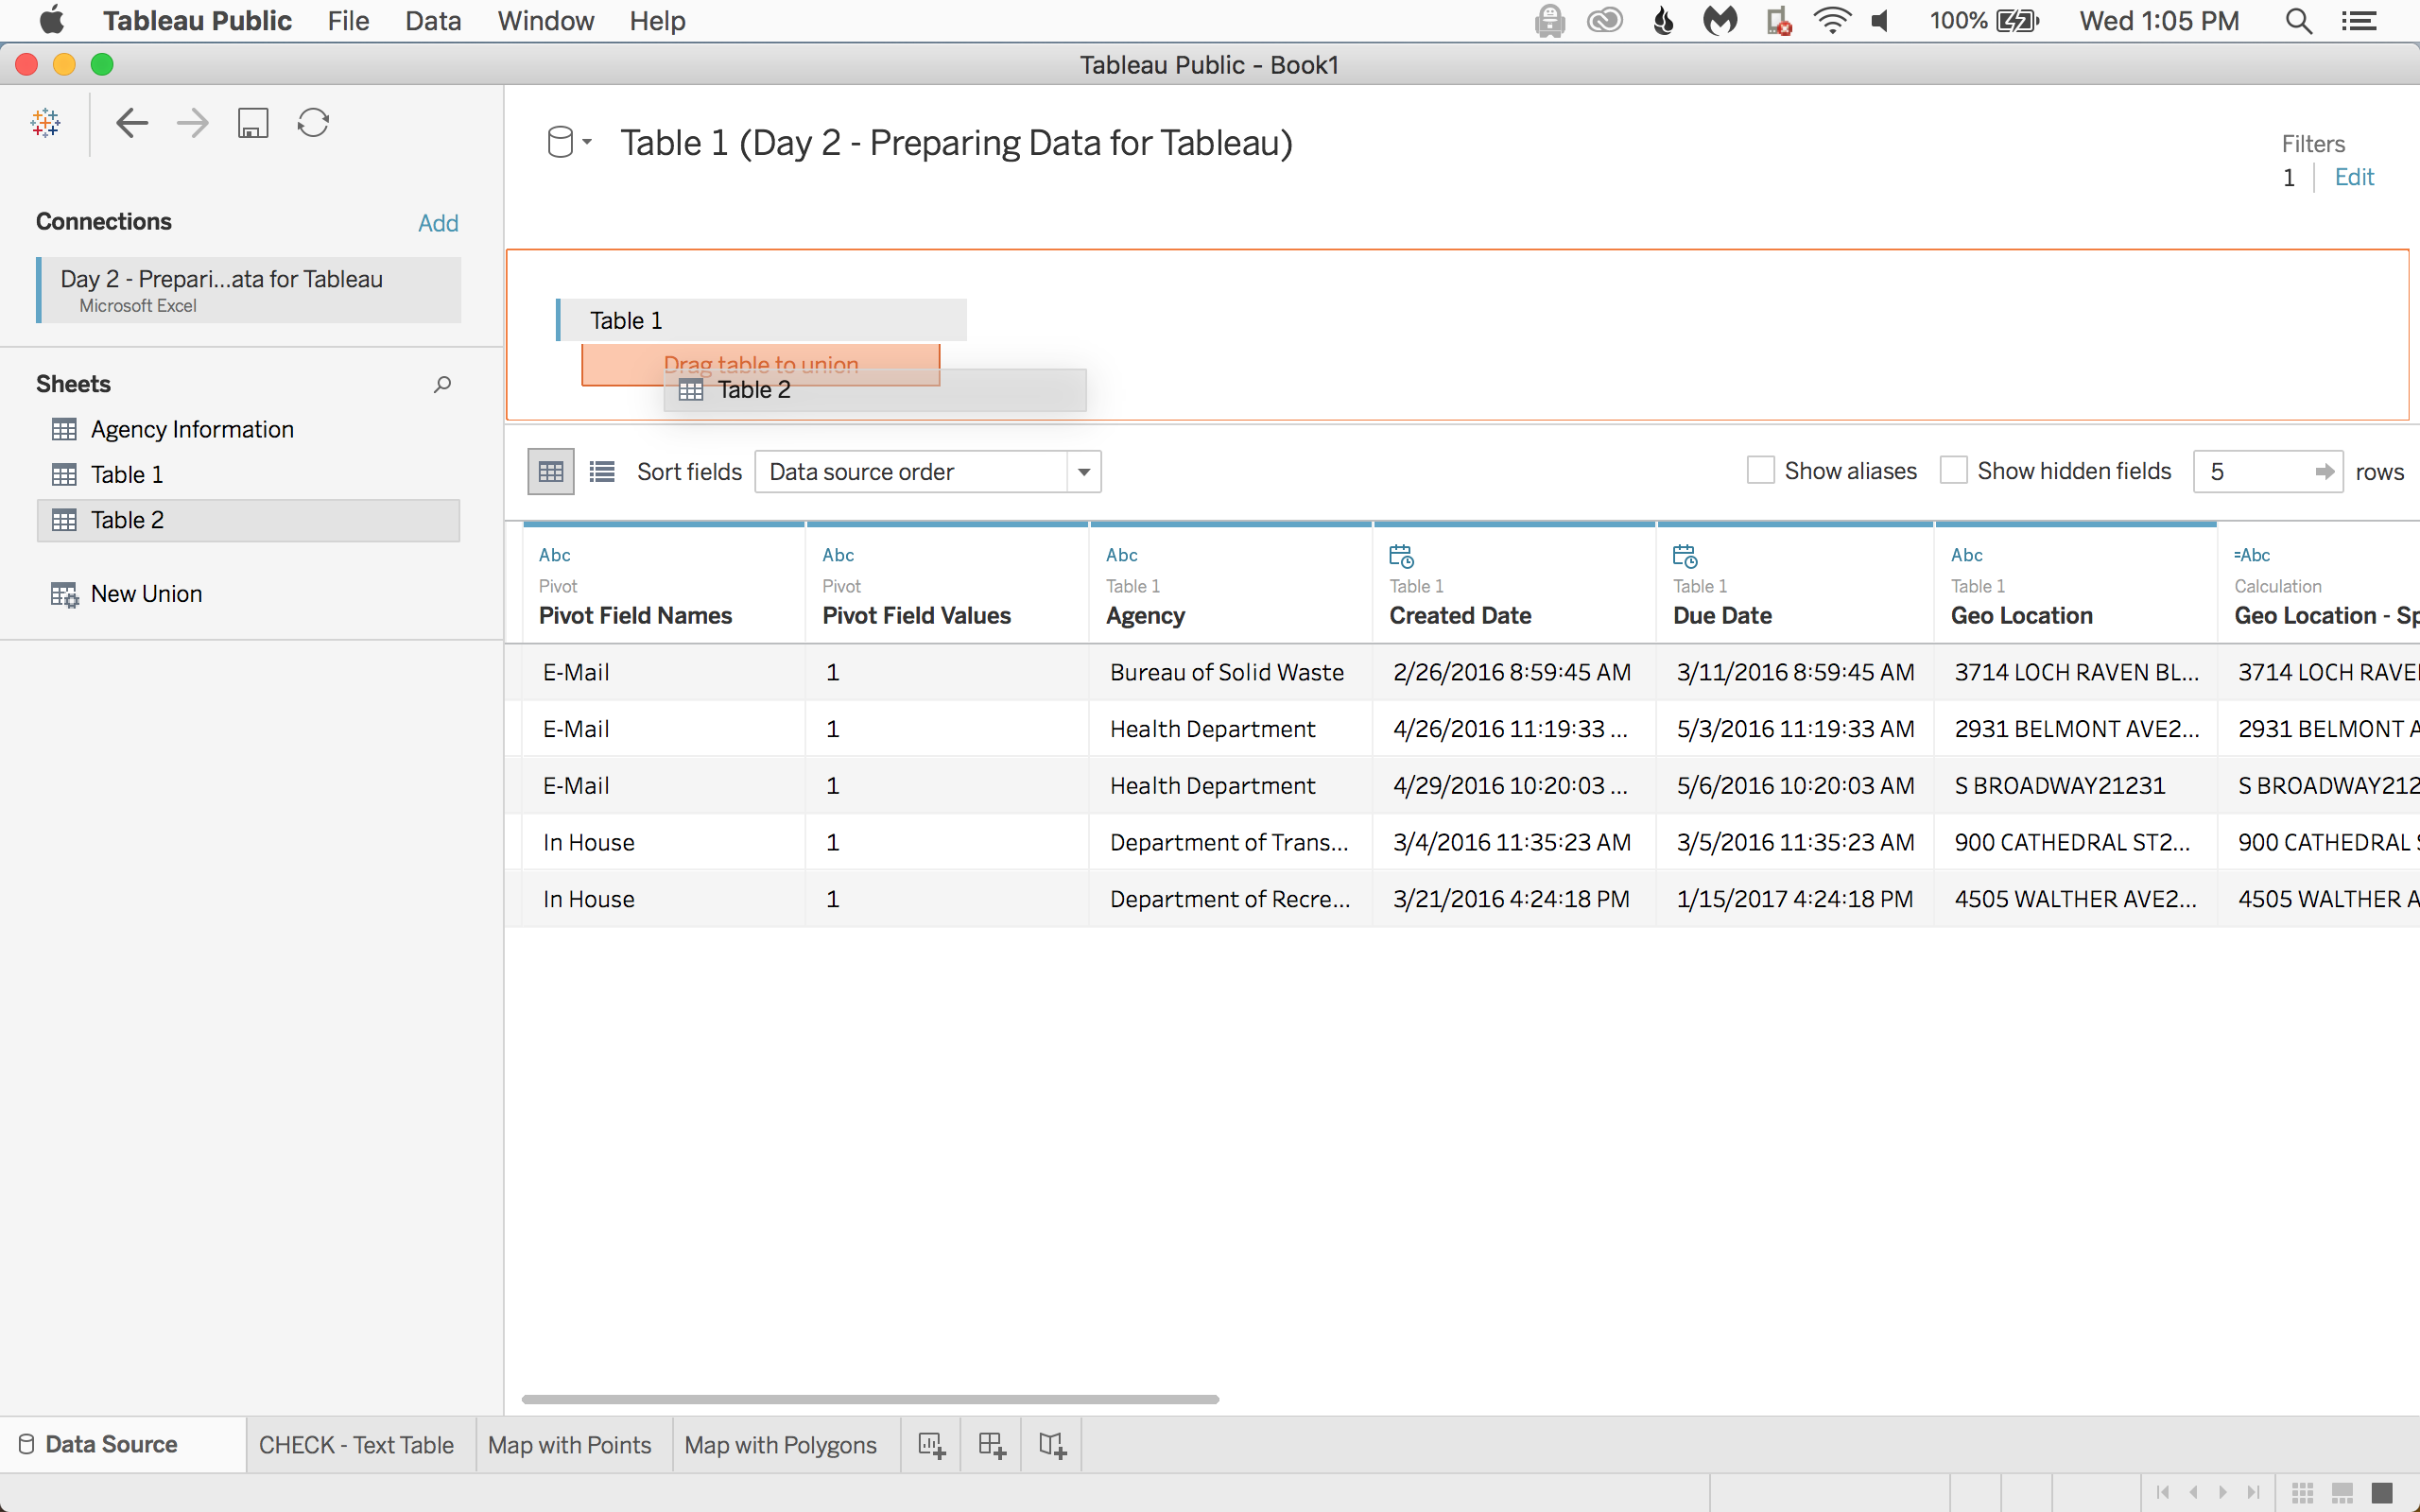Screen dimensions: 2420x1512
Task: Jump to the first sheet tab
Action: [2163, 1492]
